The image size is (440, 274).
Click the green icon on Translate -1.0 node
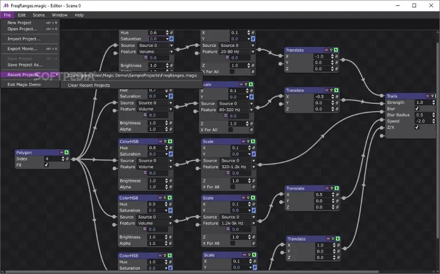tap(336, 50)
